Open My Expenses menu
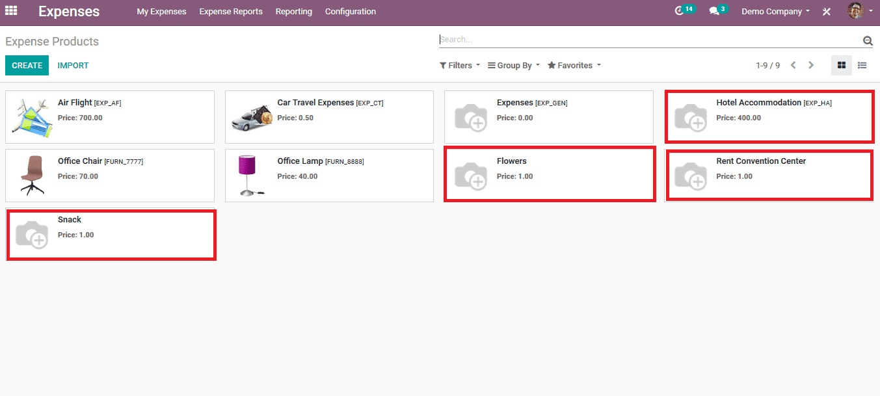 pyautogui.click(x=161, y=11)
